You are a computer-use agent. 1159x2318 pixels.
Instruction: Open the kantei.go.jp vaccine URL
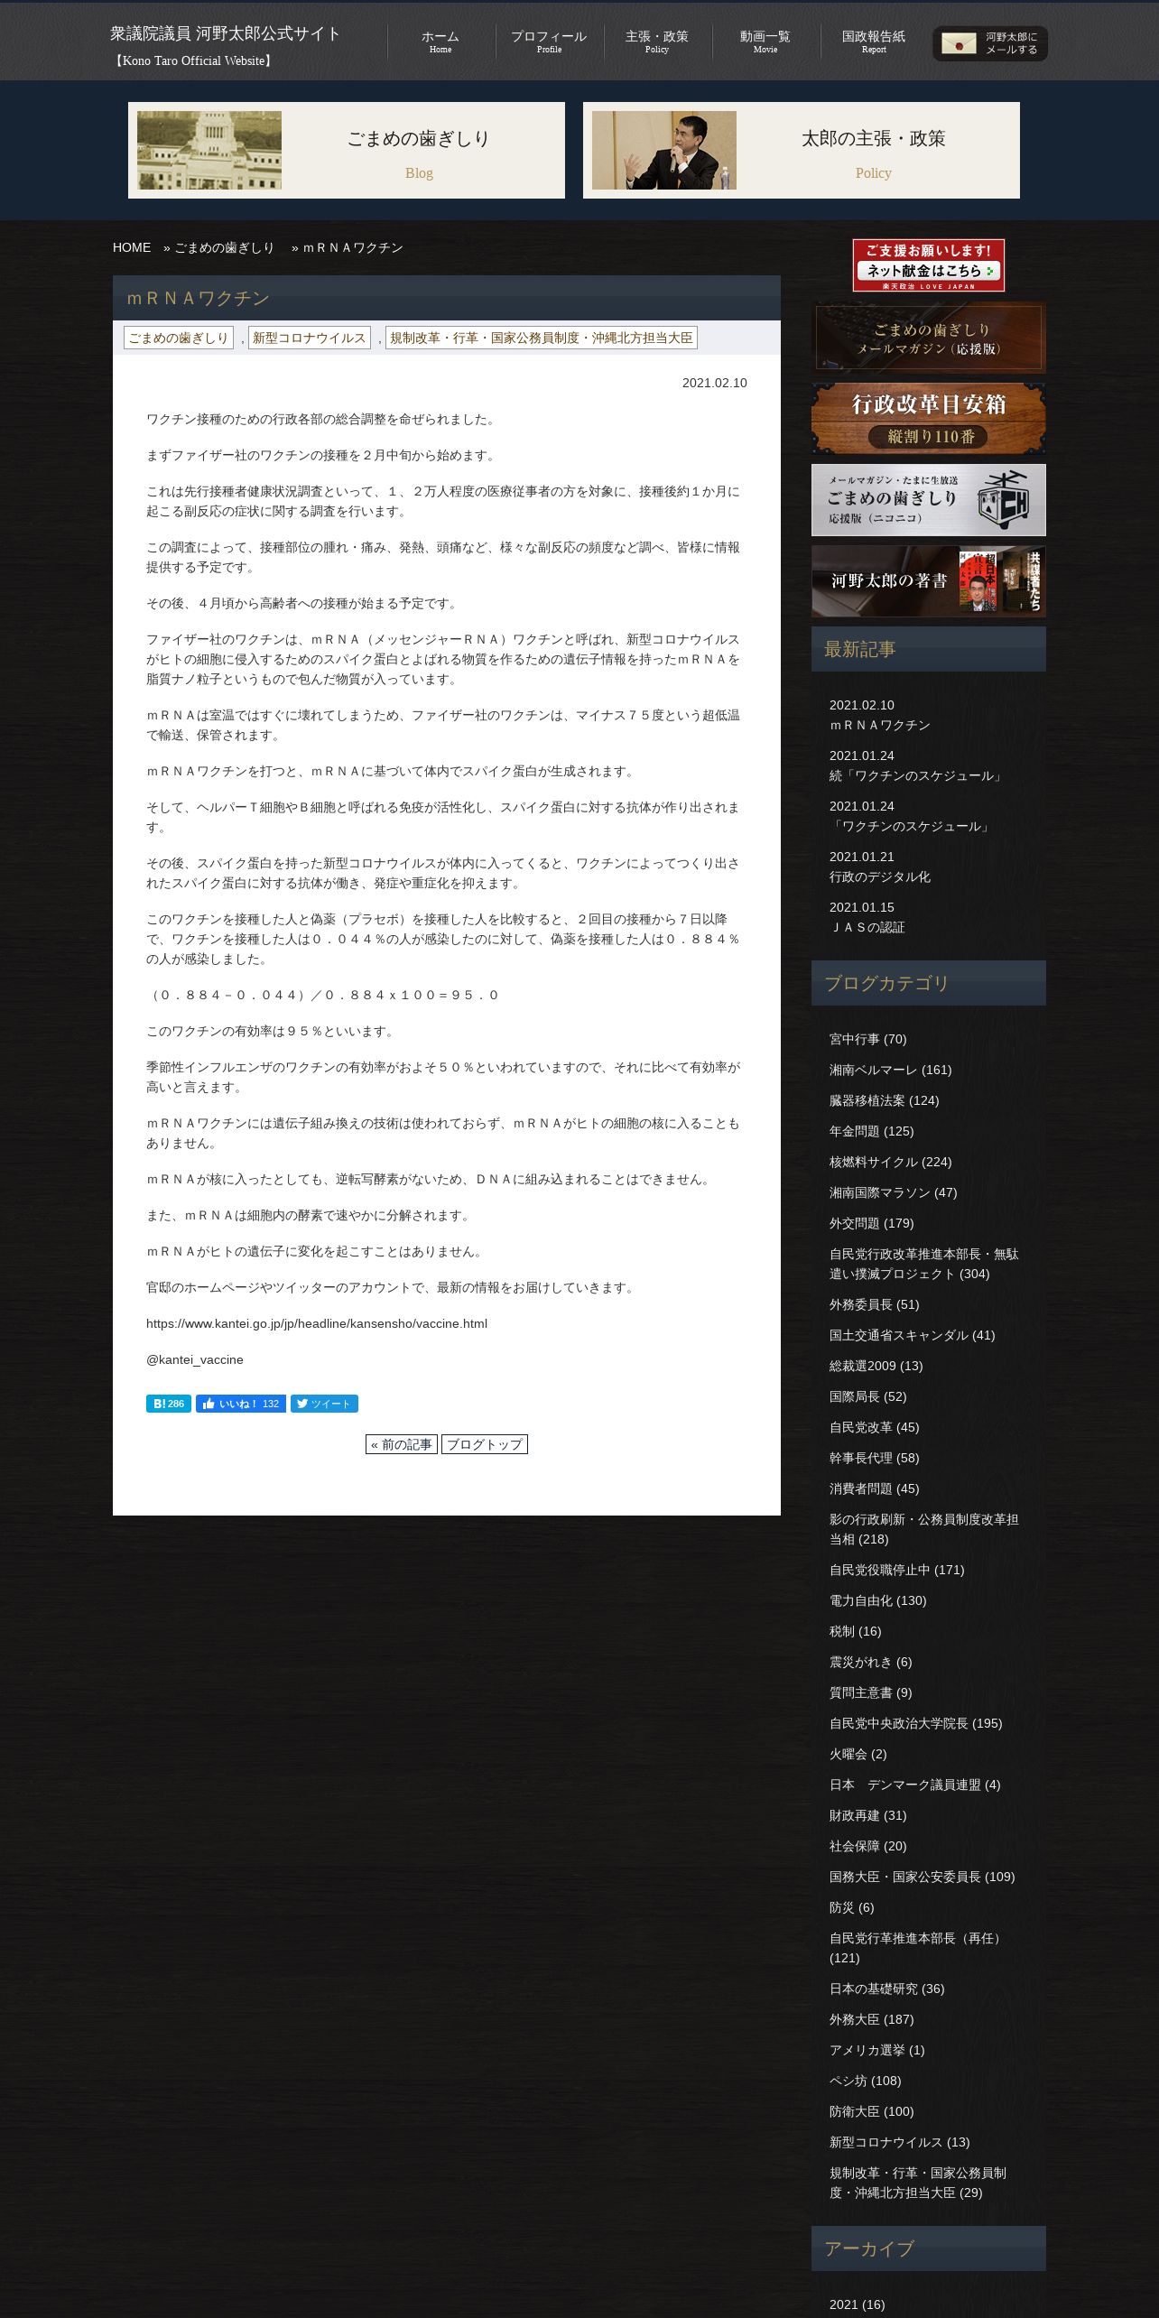[x=317, y=1323]
